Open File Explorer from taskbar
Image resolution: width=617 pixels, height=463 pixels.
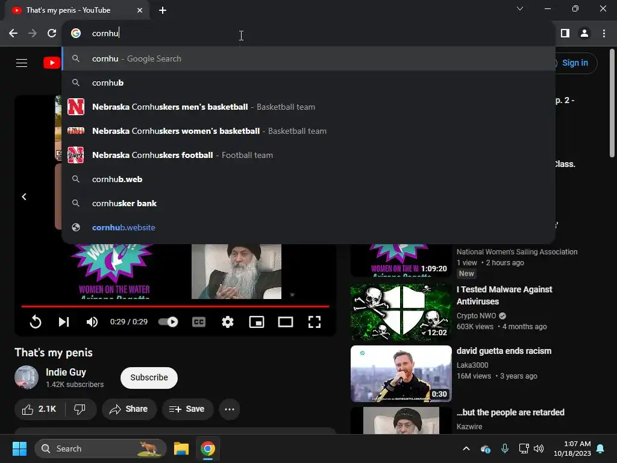coord(181,449)
